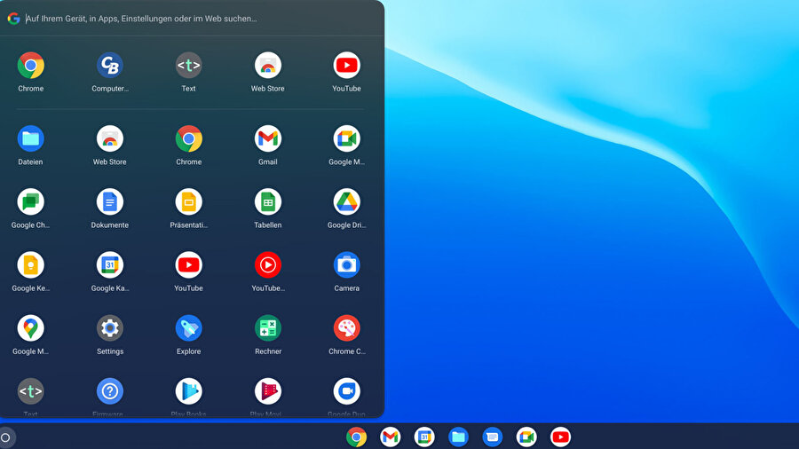Open Files from the shelf
The height and width of the screenshot is (449, 799).
(458, 437)
